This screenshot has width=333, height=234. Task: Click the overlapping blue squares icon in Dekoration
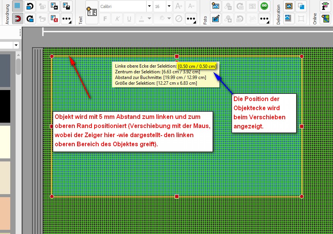point(301,6)
